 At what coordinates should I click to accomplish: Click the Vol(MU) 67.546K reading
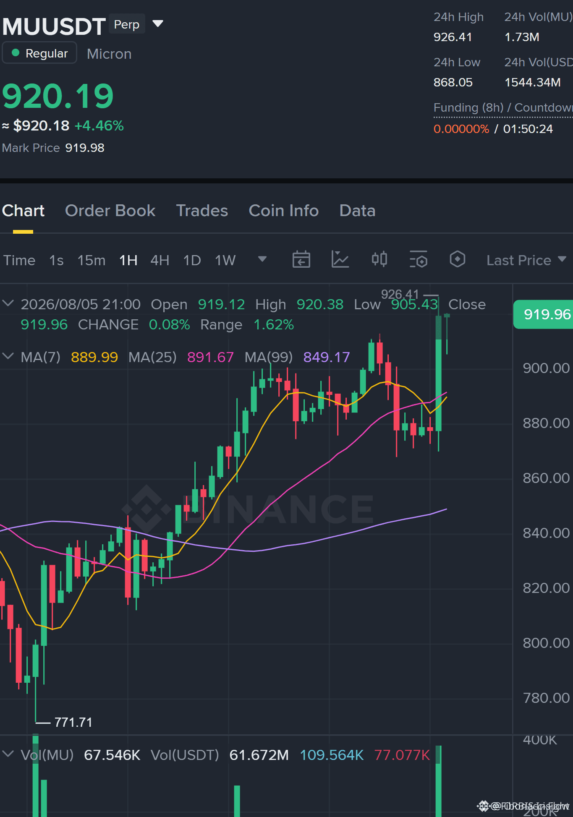[x=112, y=755]
